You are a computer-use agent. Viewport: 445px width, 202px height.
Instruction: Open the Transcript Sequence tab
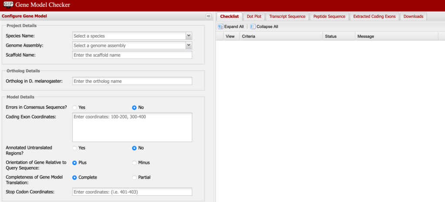(287, 16)
